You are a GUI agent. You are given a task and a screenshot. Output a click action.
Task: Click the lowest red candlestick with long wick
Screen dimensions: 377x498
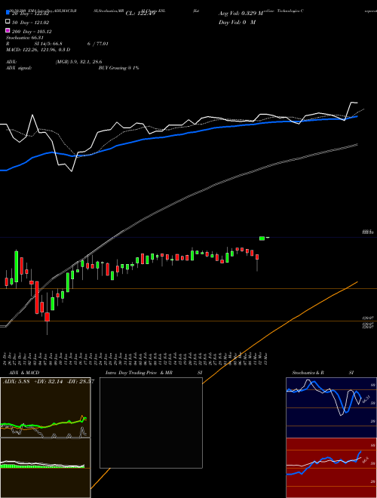tap(47, 317)
